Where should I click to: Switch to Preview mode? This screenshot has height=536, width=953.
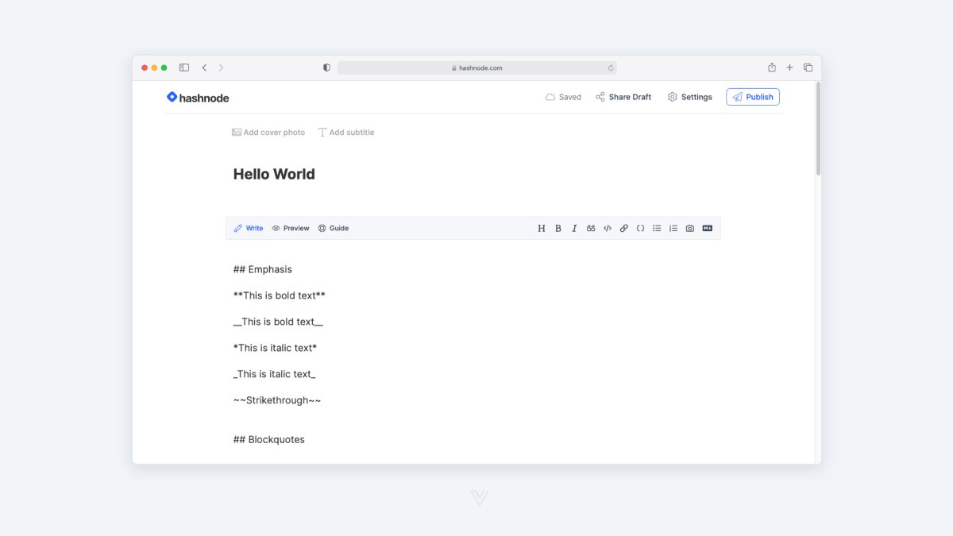(290, 228)
